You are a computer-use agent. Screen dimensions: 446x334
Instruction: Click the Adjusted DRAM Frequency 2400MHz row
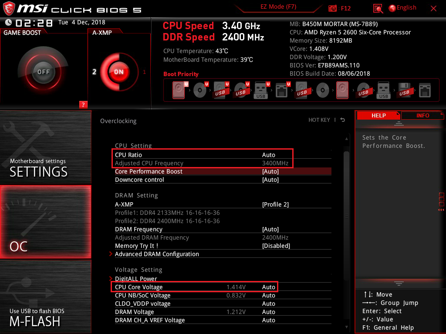point(223,237)
